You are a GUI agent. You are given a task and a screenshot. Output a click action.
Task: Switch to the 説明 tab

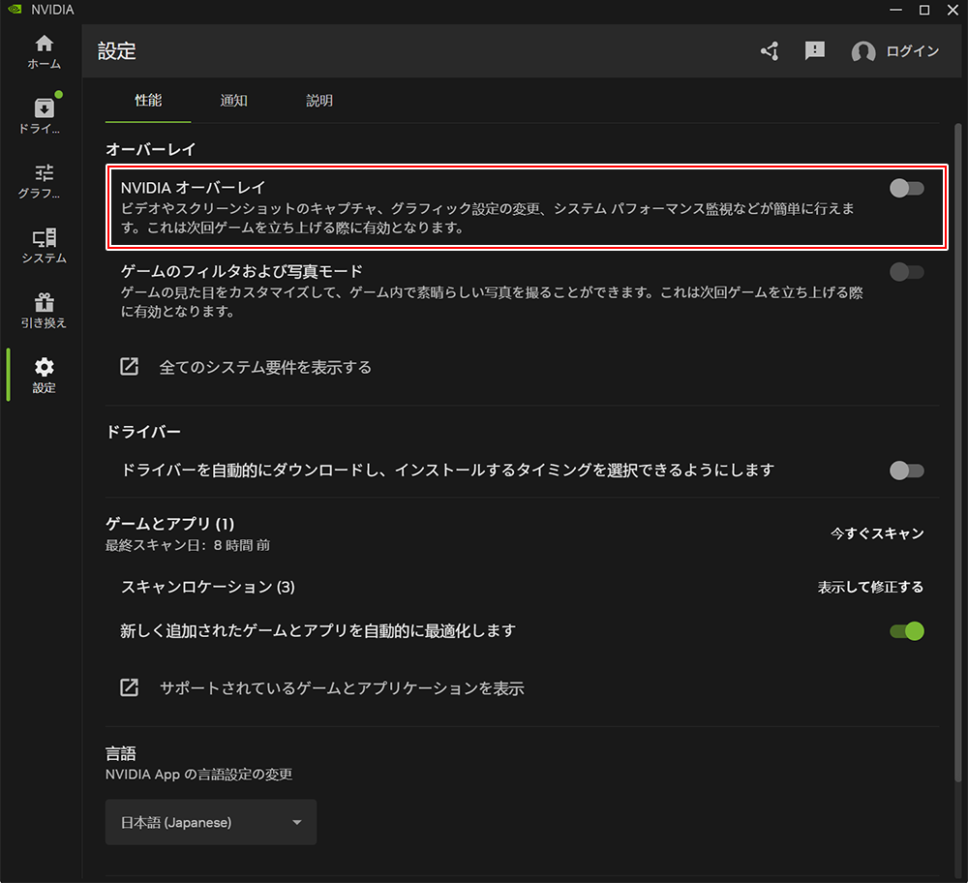(319, 101)
